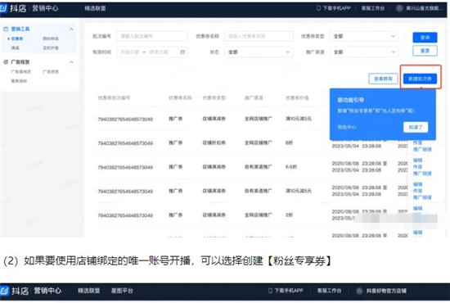Open the calendar icon in 有效时间
This screenshot has height=303, width=450.
pyautogui.click(x=182, y=52)
